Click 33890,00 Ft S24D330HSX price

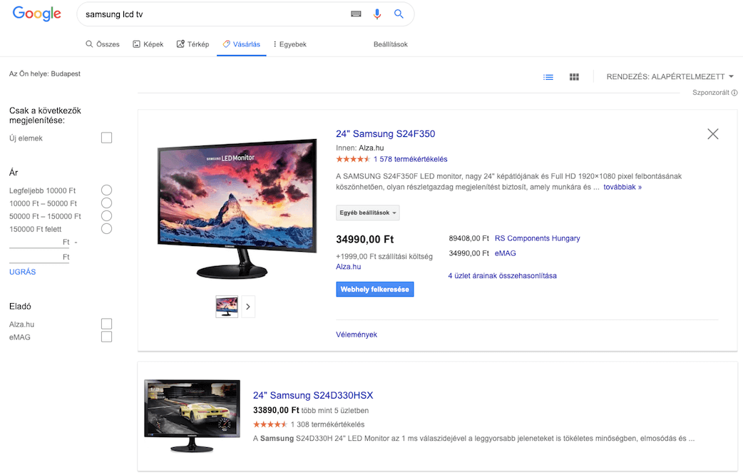pyautogui.click(x=276, y=410)
